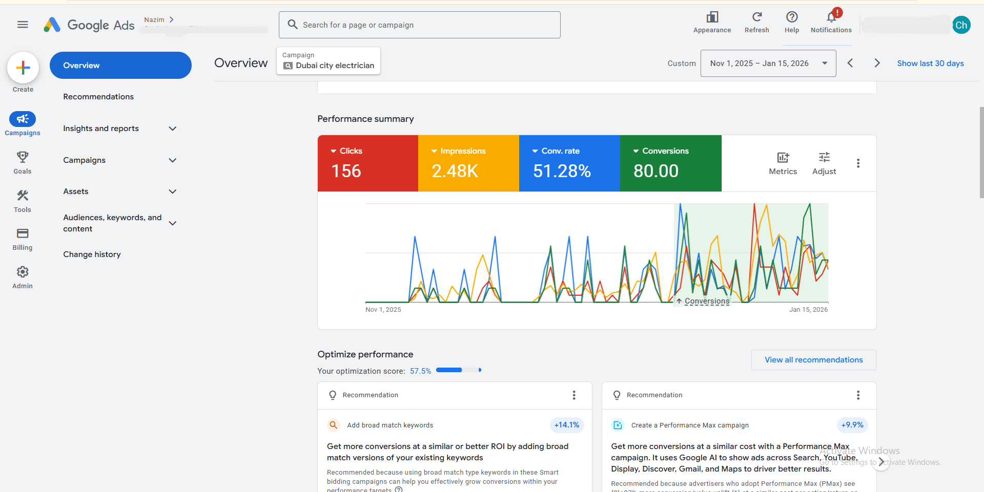The width and height of the screenshot is (984, 492).
Task: Click the Refresh icon
Action: (757, 17)
